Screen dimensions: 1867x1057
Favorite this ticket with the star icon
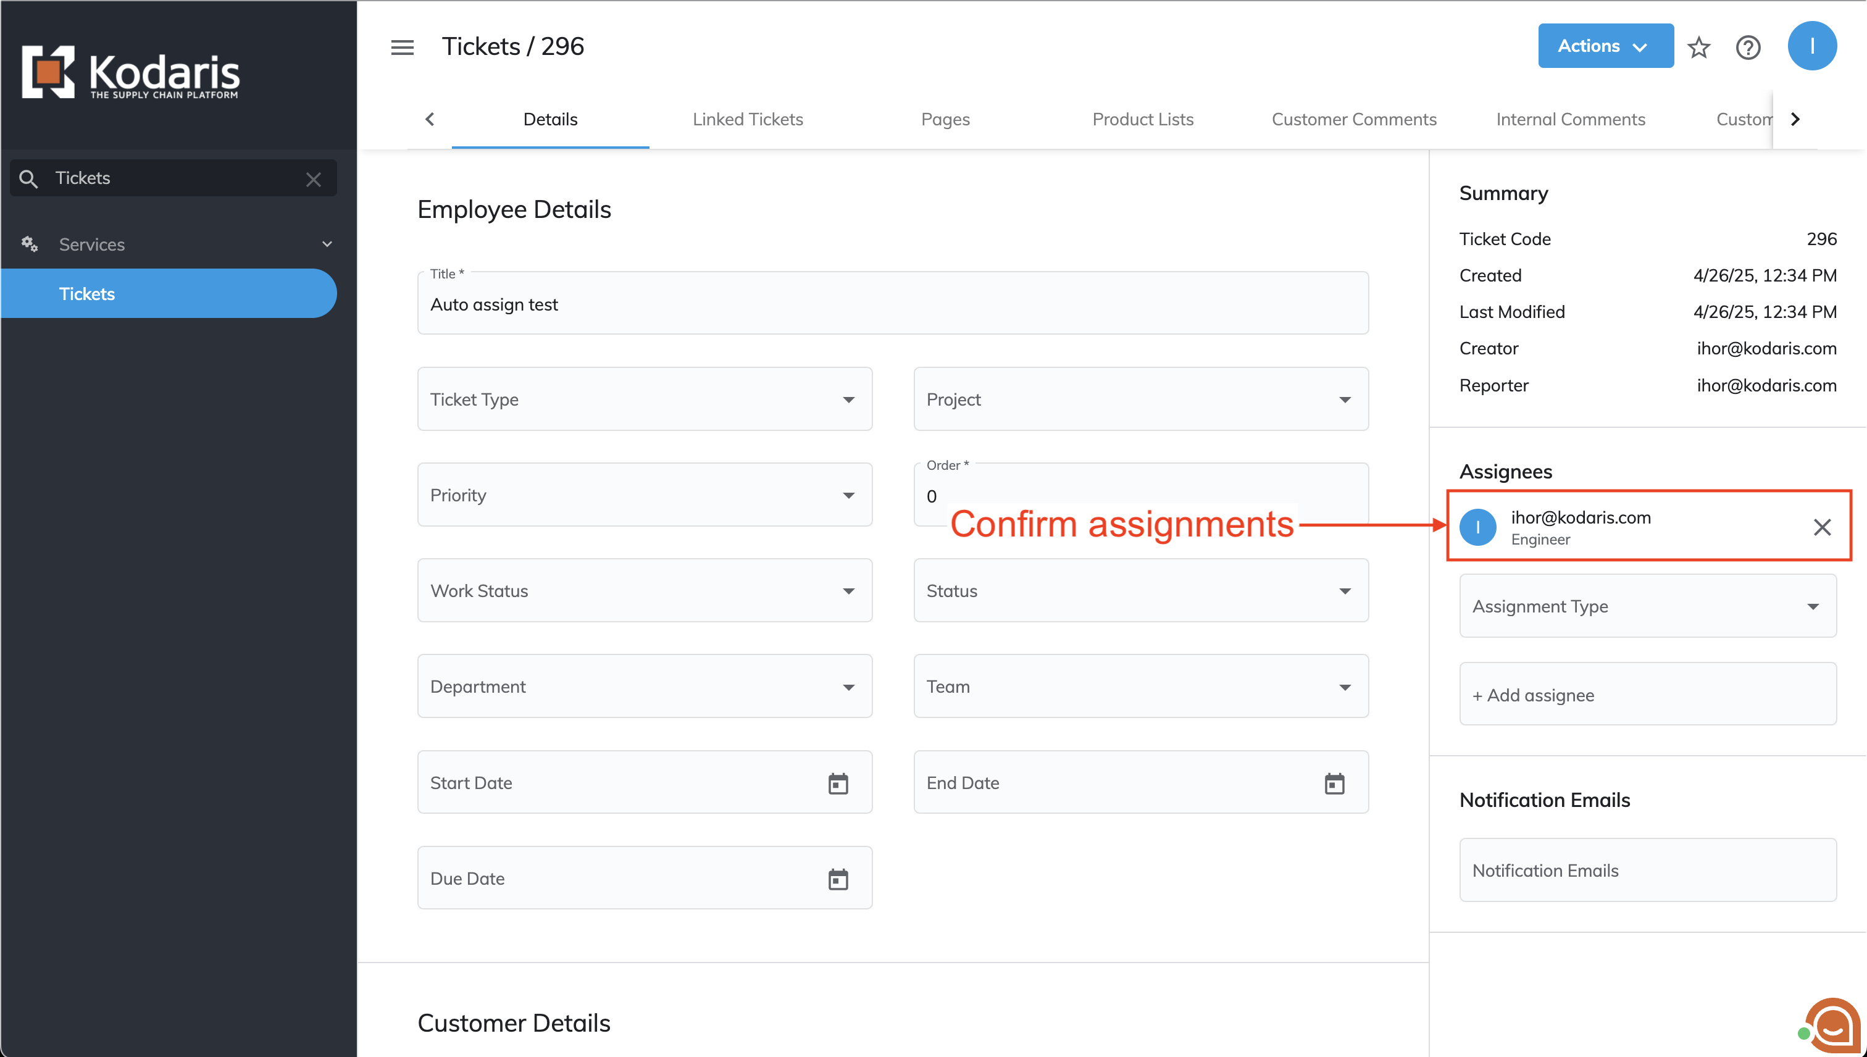point(1698,47)
